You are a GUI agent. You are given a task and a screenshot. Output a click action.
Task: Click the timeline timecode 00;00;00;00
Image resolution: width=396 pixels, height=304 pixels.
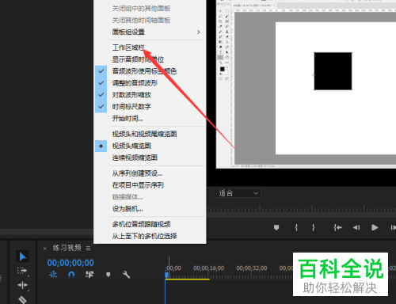(70, 263)
